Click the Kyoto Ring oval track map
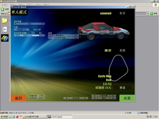The height and width of the screenshot is (119, 159). (118, 68)
